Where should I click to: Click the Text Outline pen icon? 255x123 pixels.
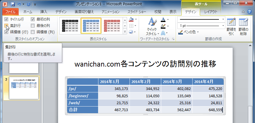coord(163,26)
